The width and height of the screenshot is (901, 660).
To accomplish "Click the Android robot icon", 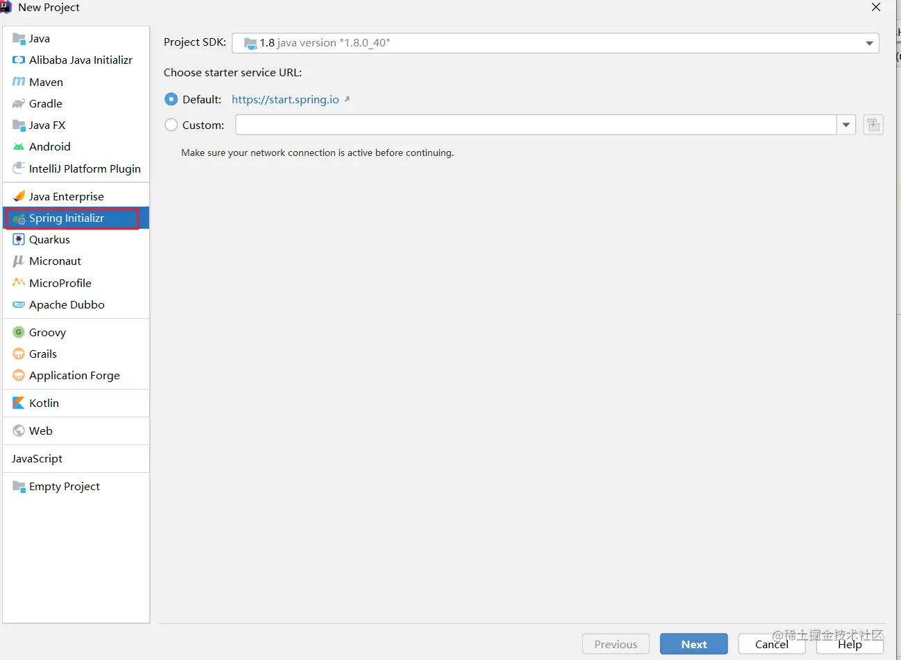I will (19, 146).
